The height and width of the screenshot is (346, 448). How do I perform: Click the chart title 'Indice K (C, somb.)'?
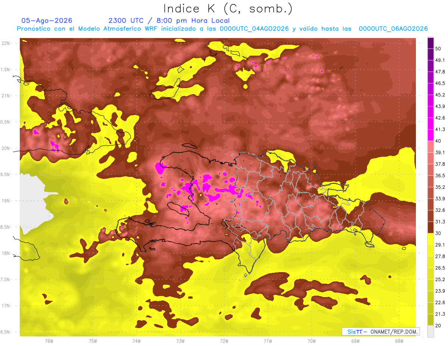228,9
